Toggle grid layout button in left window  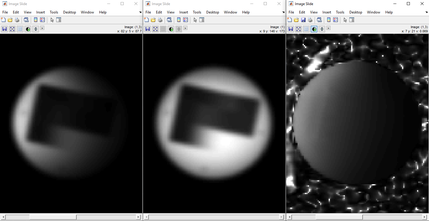coord(20,29)
